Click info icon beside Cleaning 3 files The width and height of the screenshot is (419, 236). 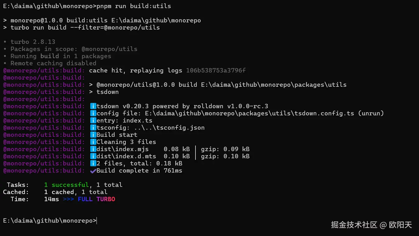pos(93,142)
